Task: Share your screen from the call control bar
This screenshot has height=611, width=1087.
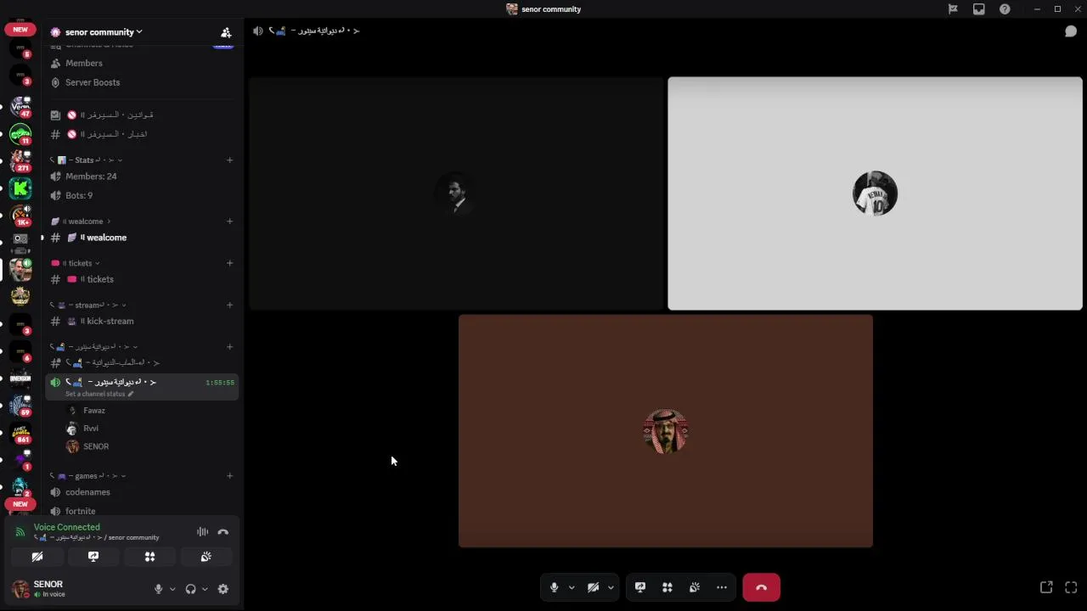Action: tap(640, 587)
